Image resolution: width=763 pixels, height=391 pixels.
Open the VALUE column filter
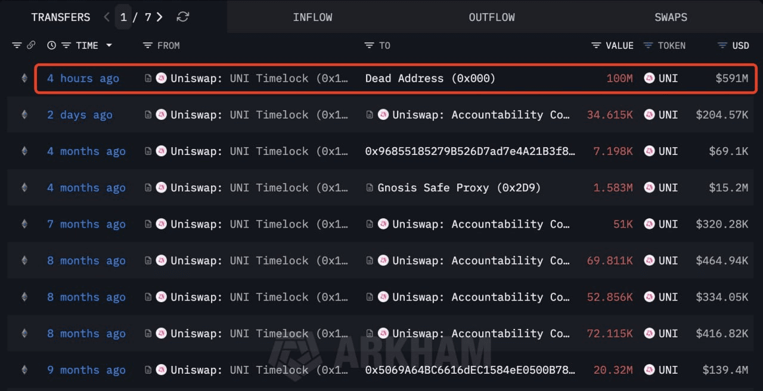595,45
